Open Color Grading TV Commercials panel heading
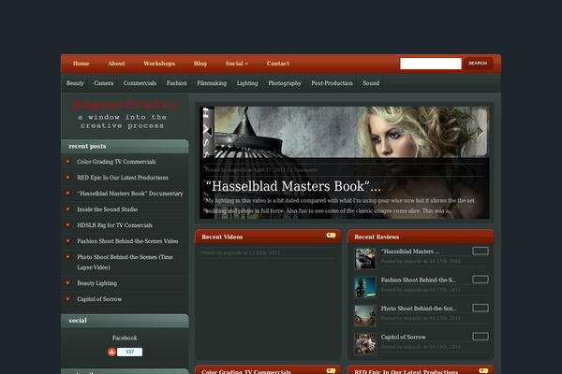Screen dimensions: 562x374 (246, 371)
